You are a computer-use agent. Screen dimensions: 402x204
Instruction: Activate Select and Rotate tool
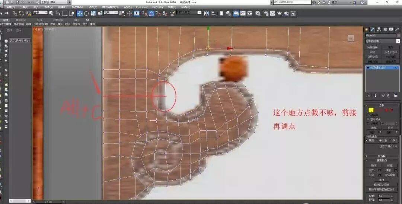click(x=86, y=13)
